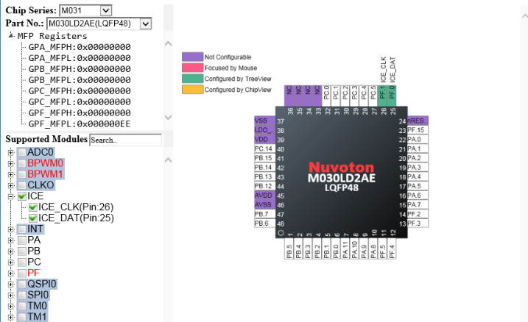Select the GPF_MFPL:0x000000EE register row
Viewport: 528px width, 322px height.
tap(80, 124)
